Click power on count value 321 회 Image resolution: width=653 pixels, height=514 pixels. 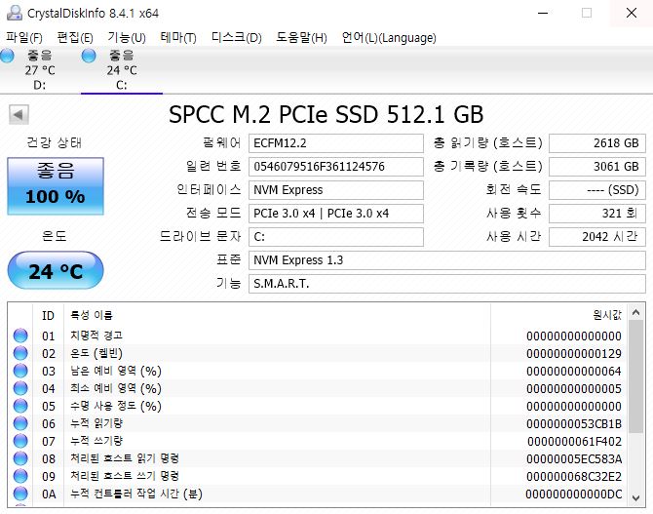597,214
